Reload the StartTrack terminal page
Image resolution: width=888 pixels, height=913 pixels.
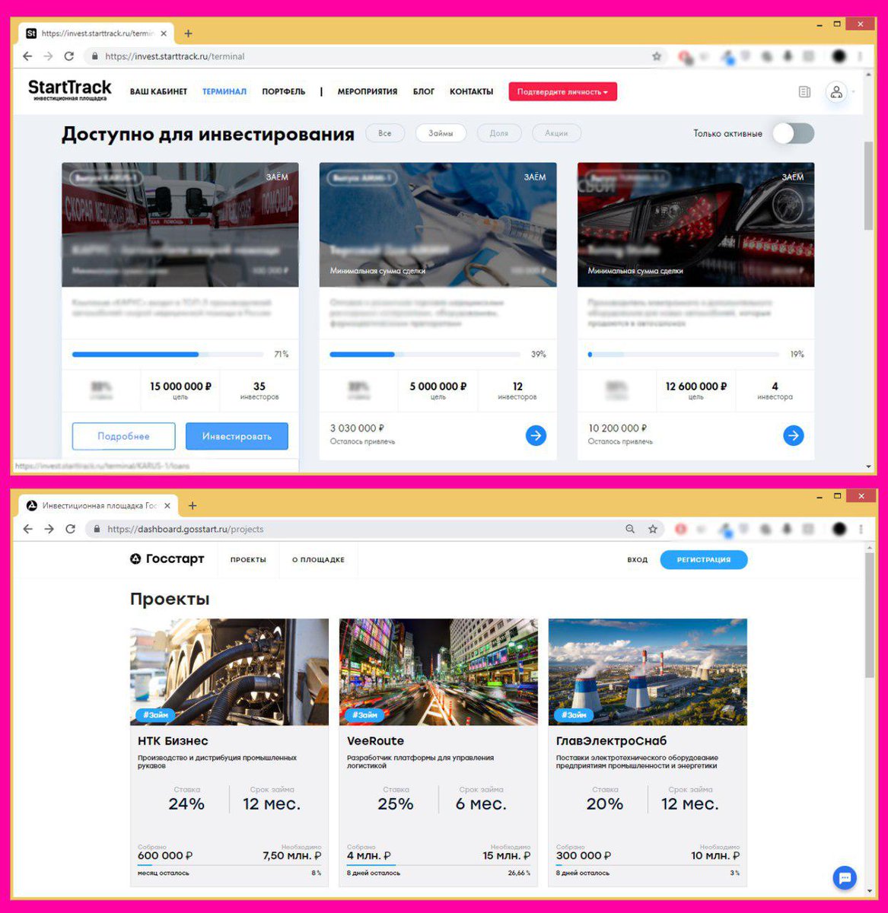(x=69, y=56)
